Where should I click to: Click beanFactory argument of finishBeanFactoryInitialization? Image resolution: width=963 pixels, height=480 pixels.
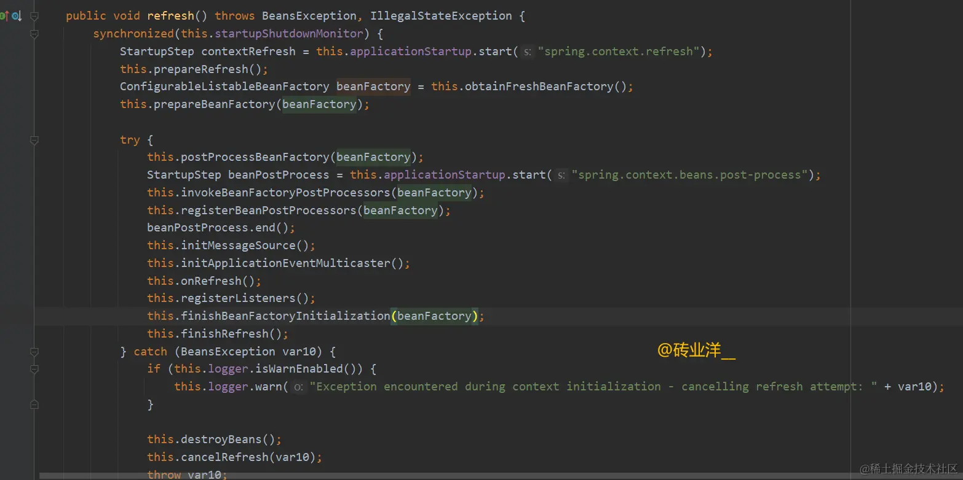point(434,316)
